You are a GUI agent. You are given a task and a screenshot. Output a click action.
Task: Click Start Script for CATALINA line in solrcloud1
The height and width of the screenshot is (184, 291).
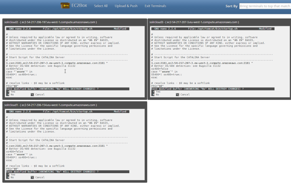(x=35, y=140)
